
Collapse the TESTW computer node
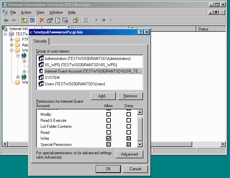[x=5, y=34]
